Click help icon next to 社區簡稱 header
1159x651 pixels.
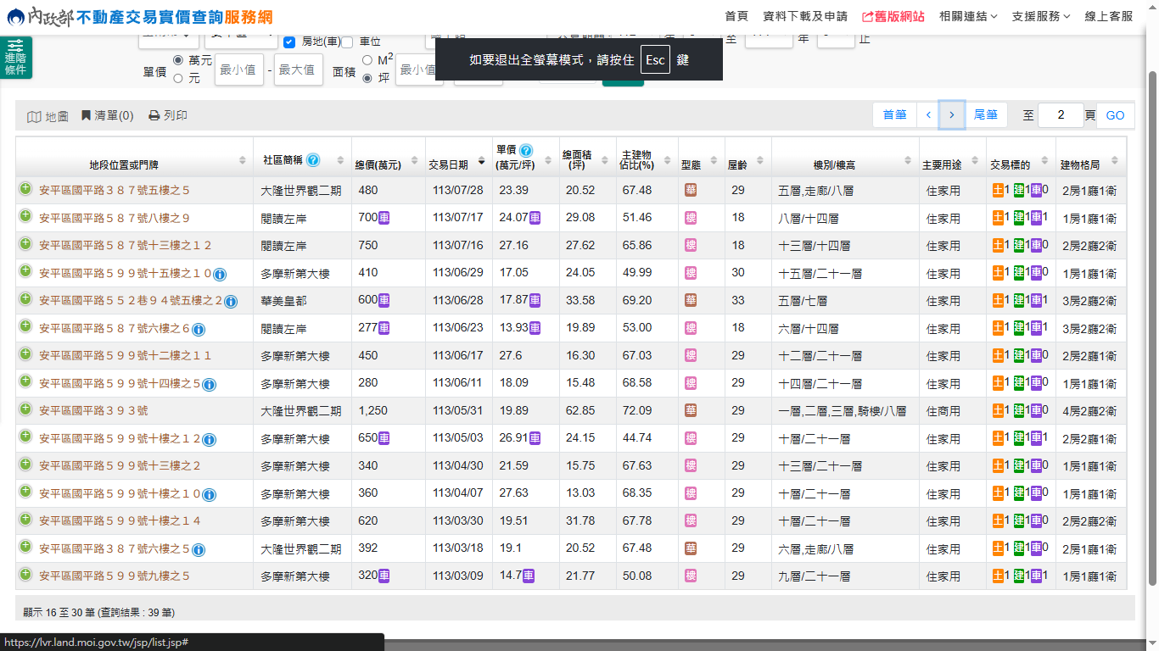coord(313,159)
